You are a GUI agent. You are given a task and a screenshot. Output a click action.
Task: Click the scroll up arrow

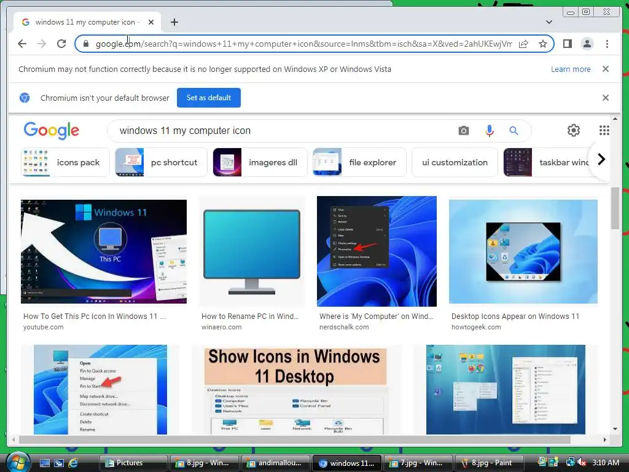point(615,119)
